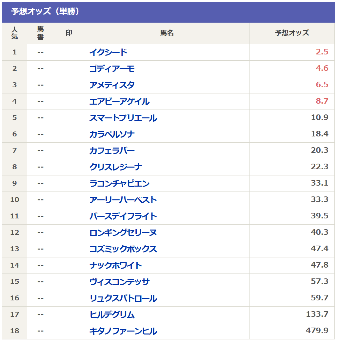This screenshot has width=338, height=344.
Task: Open the ヒルデグリム link
Action: point(112,314)
